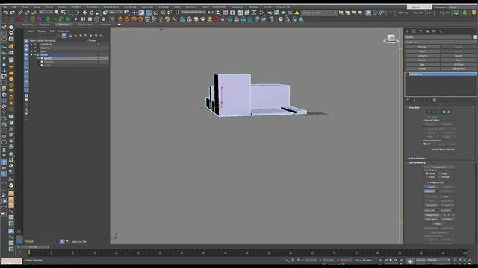Select the Unlink Selection tool

tap(27, 13)
